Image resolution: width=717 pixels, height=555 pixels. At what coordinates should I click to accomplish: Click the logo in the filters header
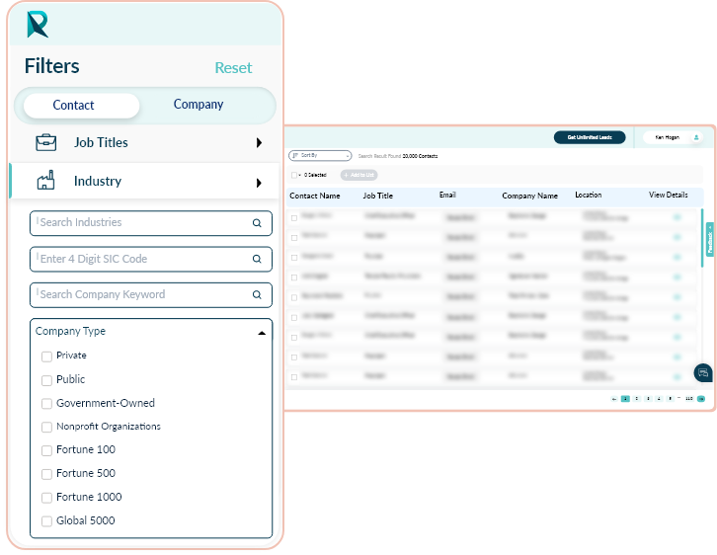[x=38, y=24]
